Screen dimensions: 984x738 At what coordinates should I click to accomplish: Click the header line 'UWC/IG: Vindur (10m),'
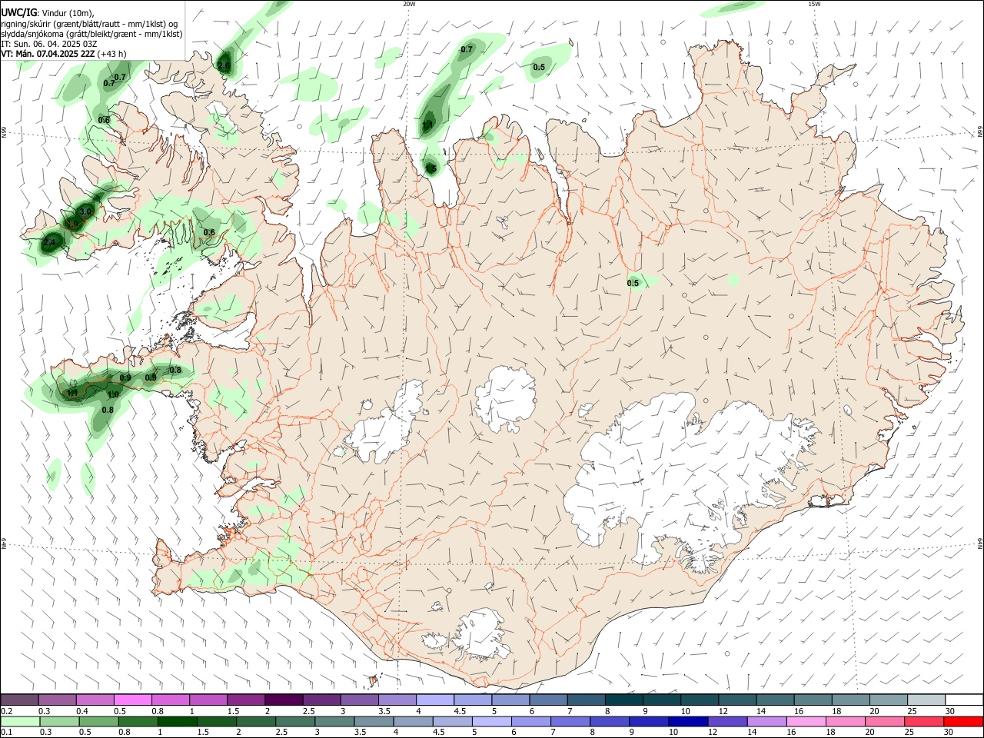(x=48, y=13)
